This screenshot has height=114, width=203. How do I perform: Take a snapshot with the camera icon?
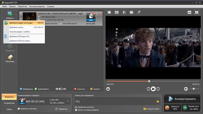tap(108, 89)
